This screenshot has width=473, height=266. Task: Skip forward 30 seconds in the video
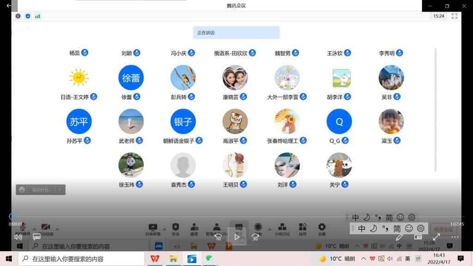255,237
